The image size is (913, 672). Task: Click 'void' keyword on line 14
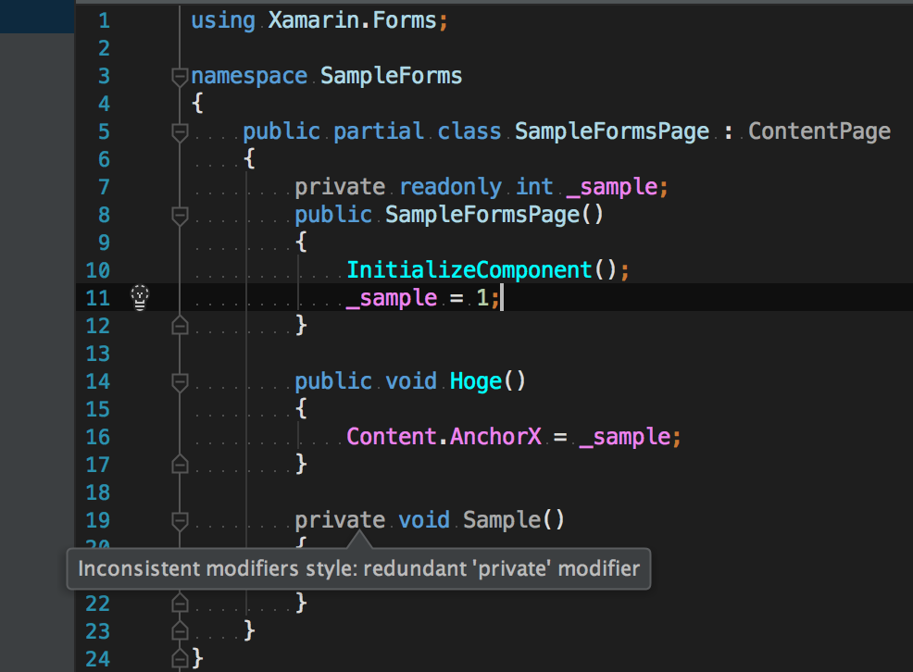click(411, 381)
